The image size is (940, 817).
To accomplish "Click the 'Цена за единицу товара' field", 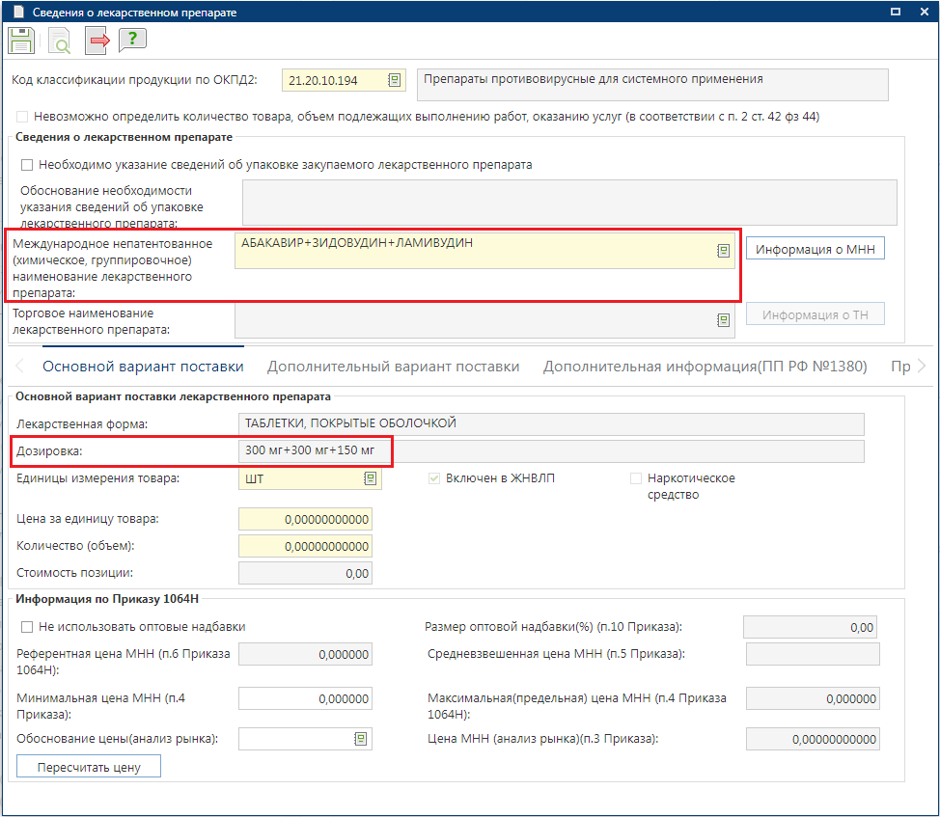I will pos(305,519).
